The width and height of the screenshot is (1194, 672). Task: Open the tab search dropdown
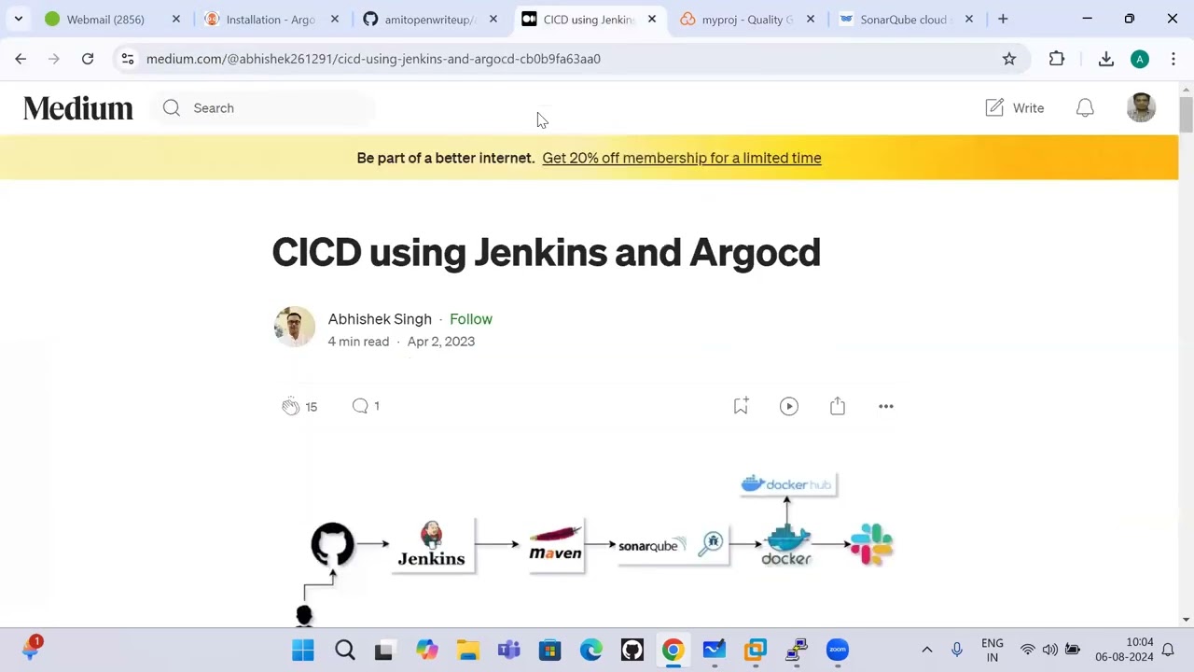coord(18,19)
